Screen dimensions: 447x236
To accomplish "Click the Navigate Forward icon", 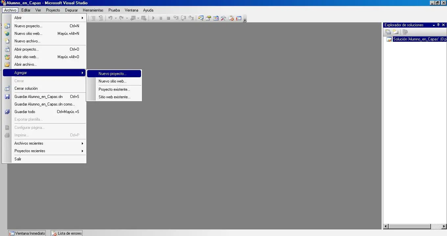I will click(144, 18).
